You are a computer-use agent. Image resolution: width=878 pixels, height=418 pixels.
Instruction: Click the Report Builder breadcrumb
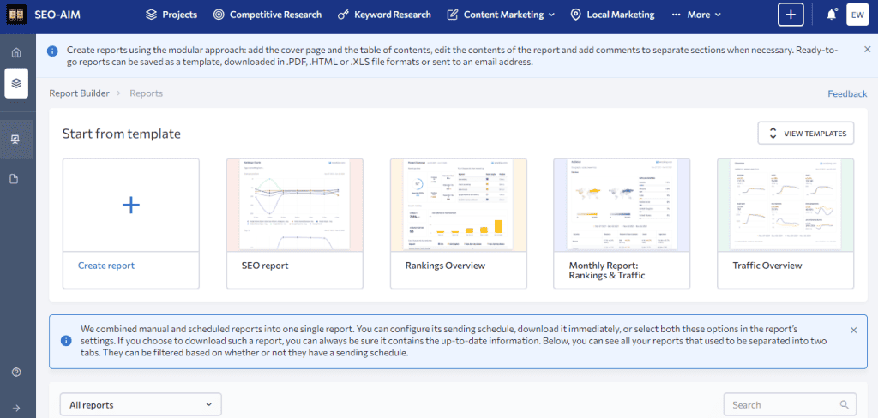[79, 93]
